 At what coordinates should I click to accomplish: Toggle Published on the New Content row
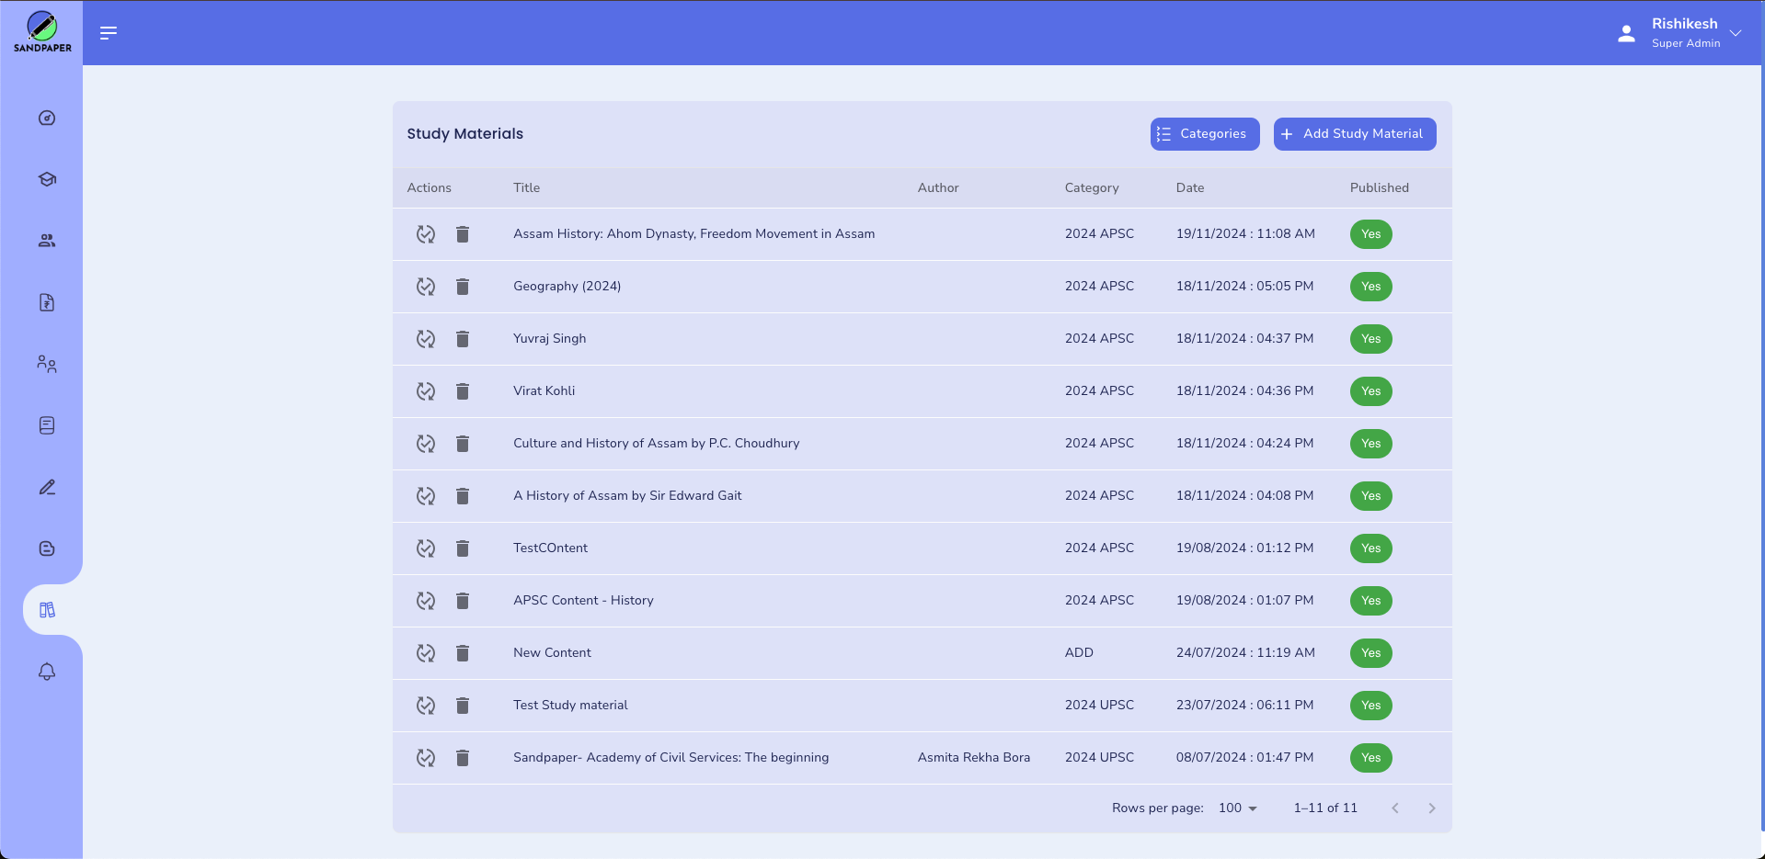click(x=1370, y=652)
